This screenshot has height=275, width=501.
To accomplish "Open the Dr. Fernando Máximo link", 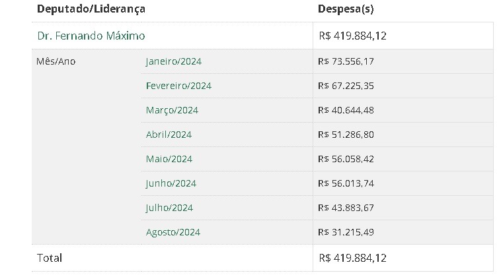I will [x=91, y=36].
